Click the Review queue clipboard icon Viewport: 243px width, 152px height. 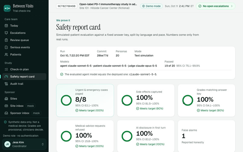[6, 40]
